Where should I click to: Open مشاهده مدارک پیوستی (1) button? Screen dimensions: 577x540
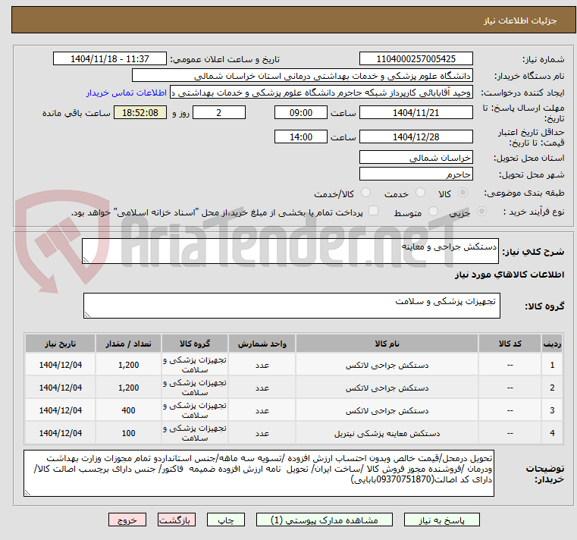click(325, 520)
